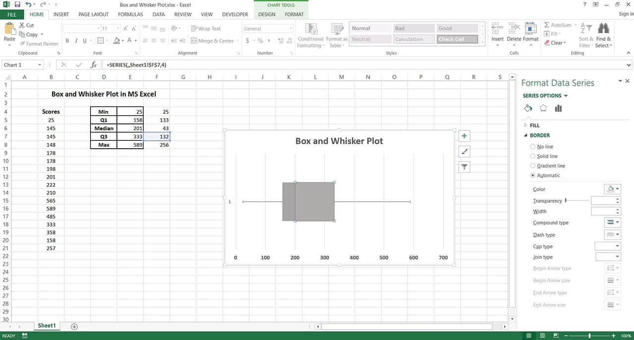The image size is (634, 340).
Task: Switch to the DESIGN tab under Chart Tools
Action: coord(266,14)
